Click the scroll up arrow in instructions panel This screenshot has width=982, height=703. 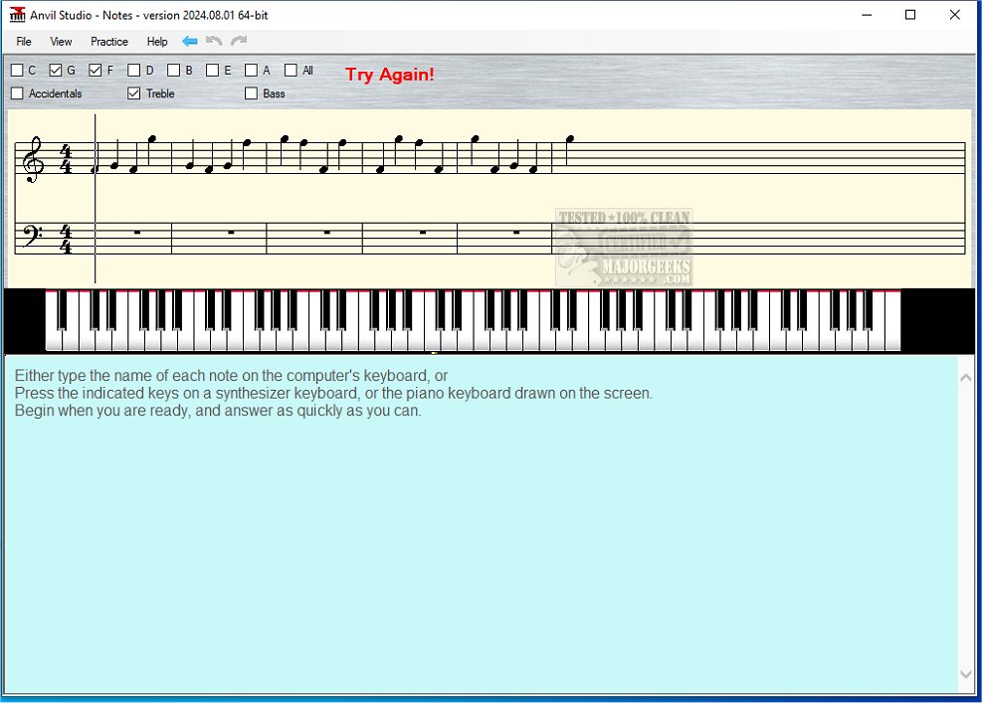[x=965, y=375]
